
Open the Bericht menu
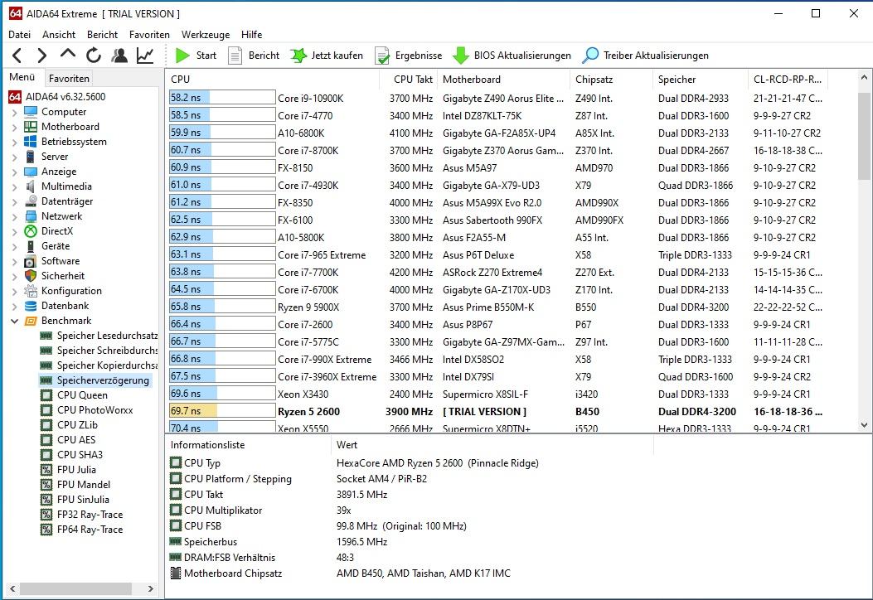(102, 35)
